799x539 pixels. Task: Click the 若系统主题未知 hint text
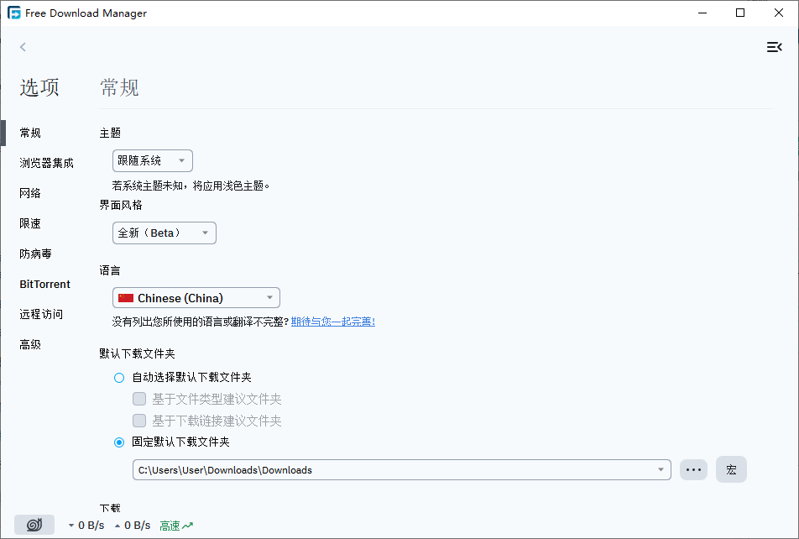(x=191, y=186)
